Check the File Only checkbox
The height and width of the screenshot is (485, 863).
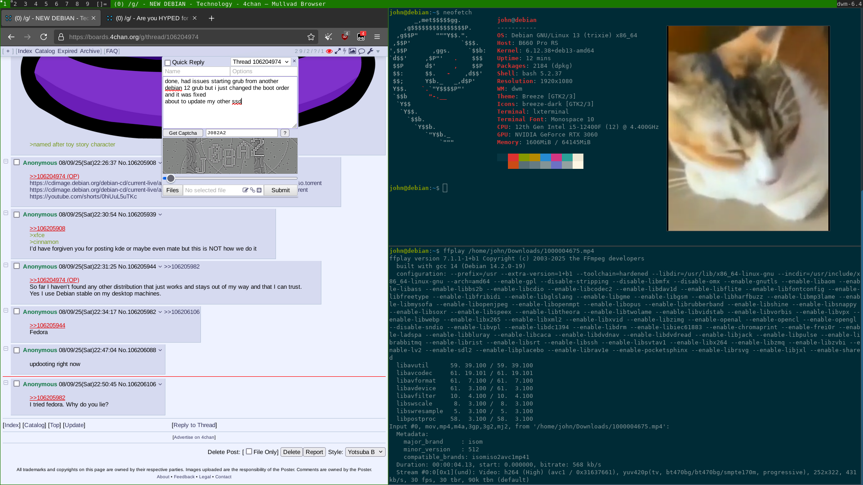249,451
